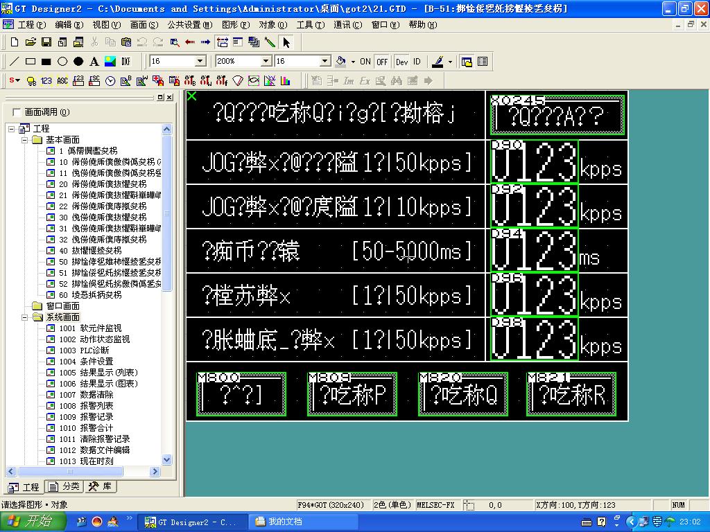This screenshot has height=532, width=710.
Task: Click the Save project icon
Action: click(46, 42)
